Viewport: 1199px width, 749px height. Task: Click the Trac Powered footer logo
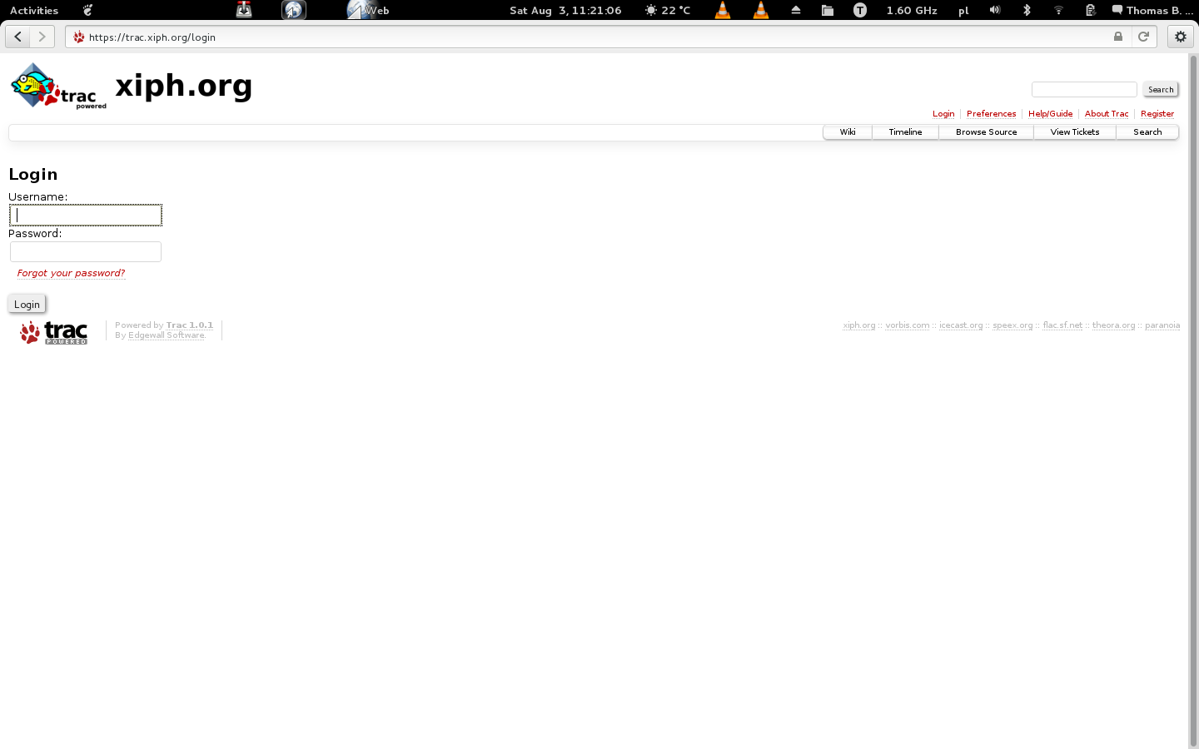coord(54,332)
